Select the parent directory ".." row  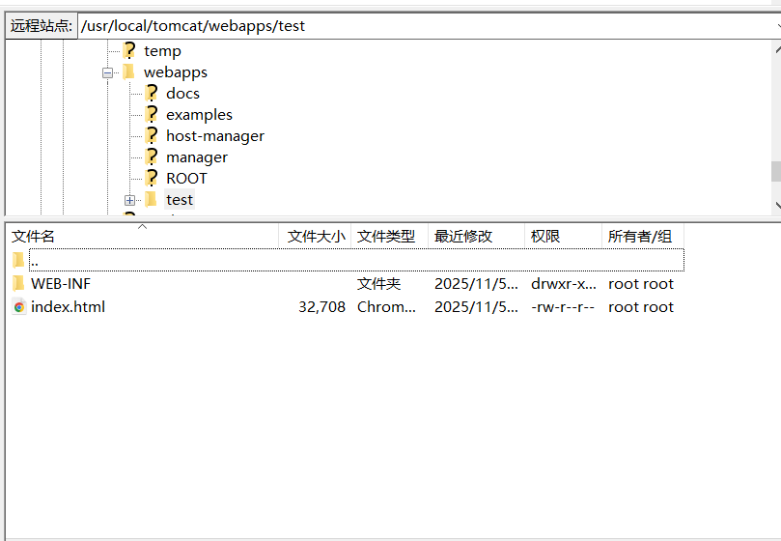(x=356, y=260)
